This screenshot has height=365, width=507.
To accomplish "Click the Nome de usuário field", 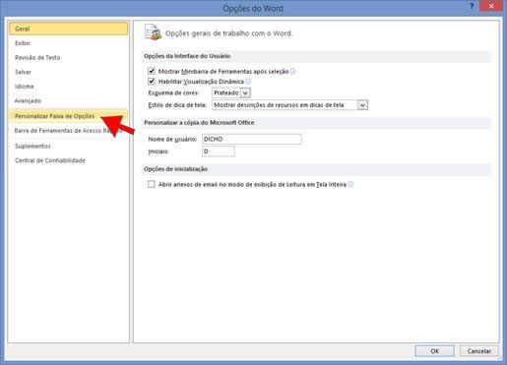I will [251, 139].
